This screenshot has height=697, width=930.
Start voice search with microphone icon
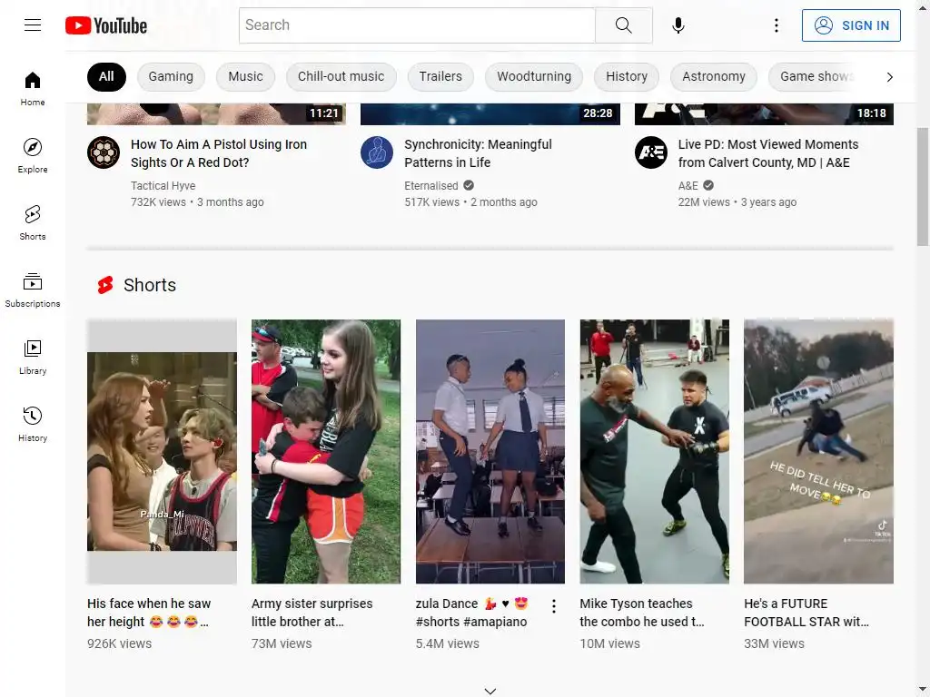click(678, 25)
